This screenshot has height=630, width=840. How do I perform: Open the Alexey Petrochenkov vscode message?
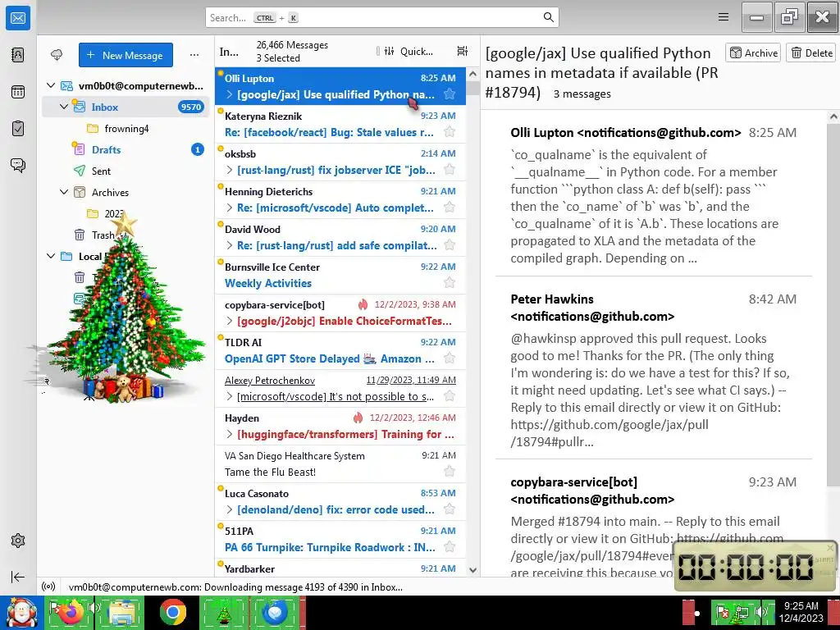(340, 388)
